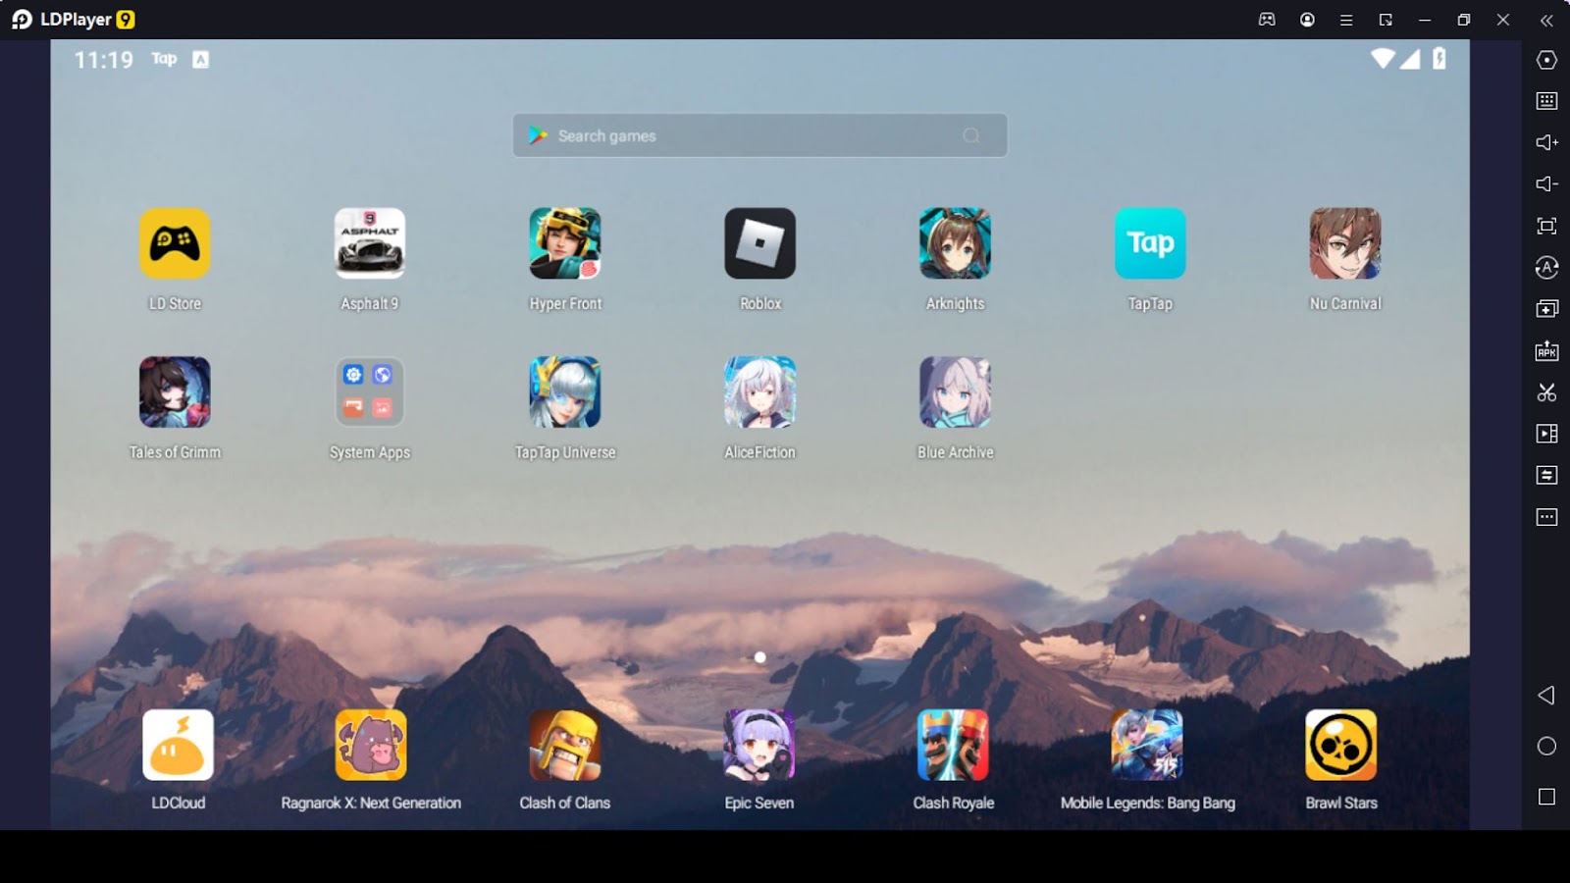Viewport: 1570px width, 883px height.
Task: Open LDCloud from the dock
Action: (178, 745)
